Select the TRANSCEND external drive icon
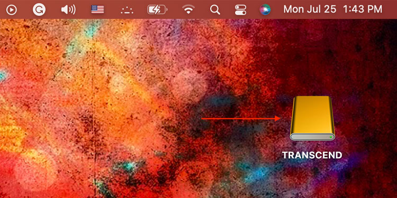Screen dimensions: 397x198 point(312,118)
